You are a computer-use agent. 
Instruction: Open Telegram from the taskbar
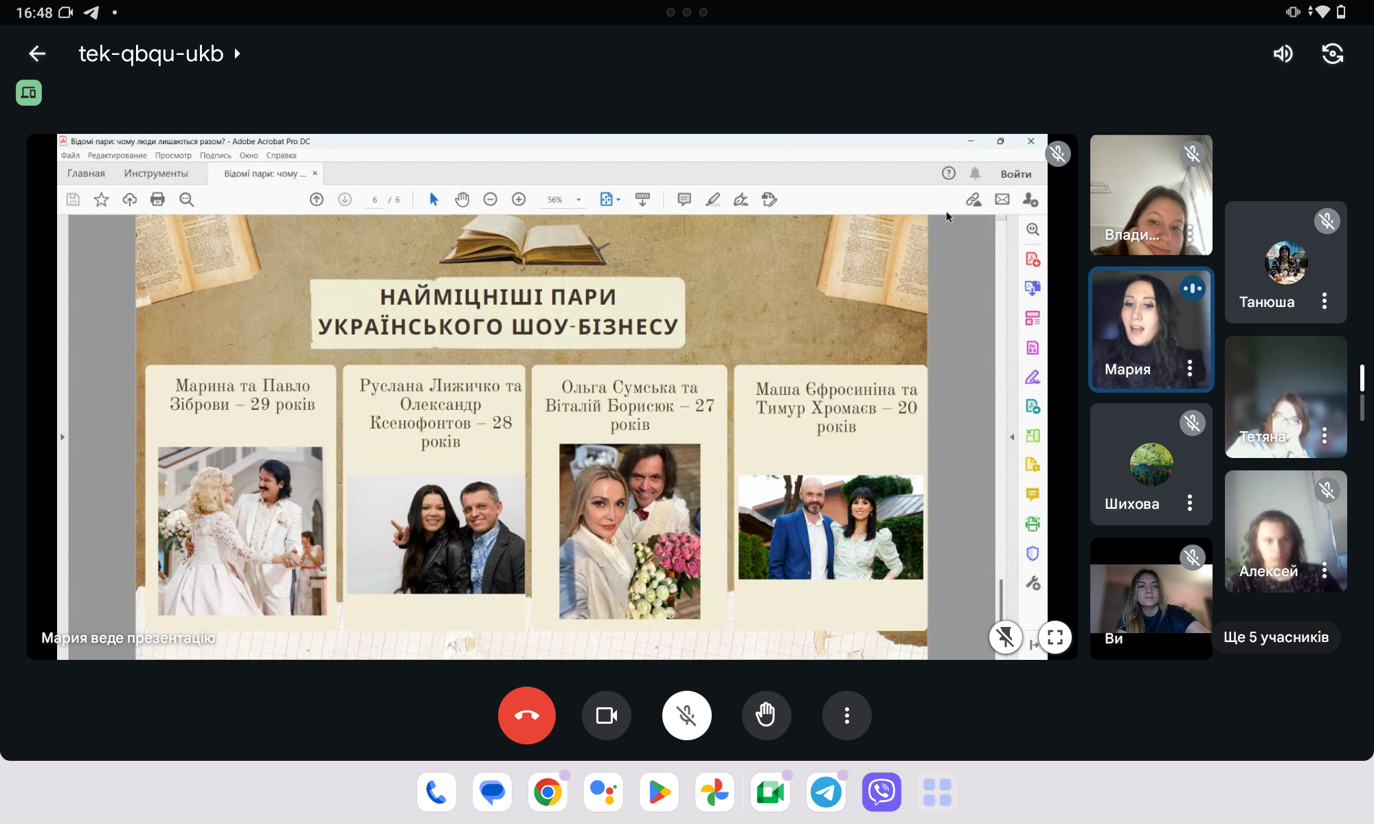[826, 792]
